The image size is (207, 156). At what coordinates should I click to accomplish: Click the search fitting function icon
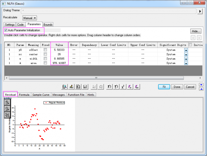[x=64, y=87]
